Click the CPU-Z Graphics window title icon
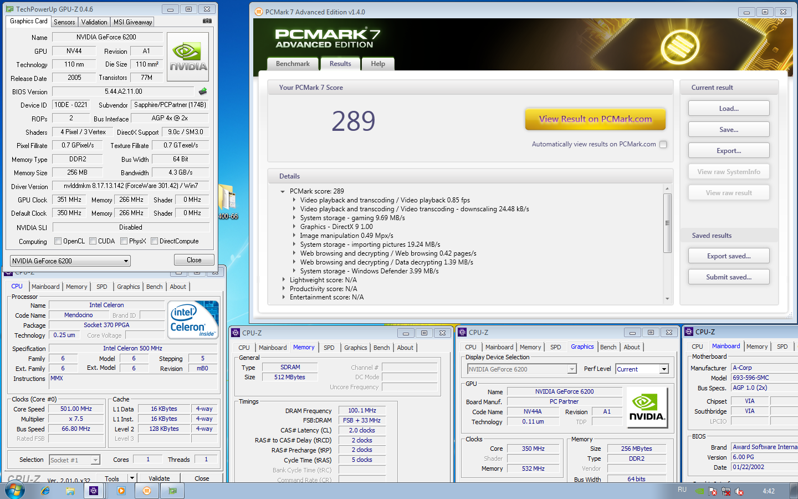Screen dimensions: 798x499 click(463, 332)
